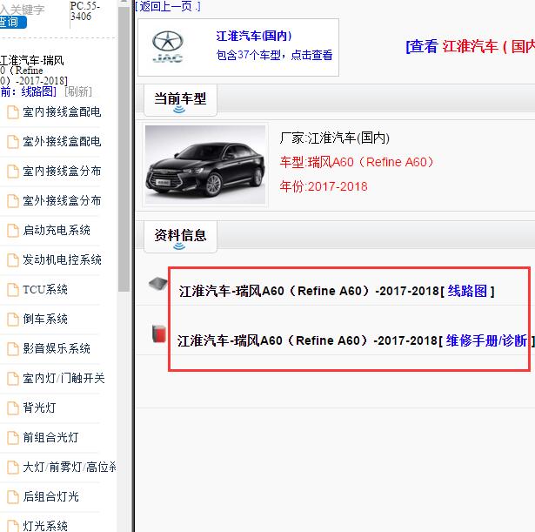Click gray chip icon beside 线路图 entry
The width and height of the screenshot is (535, 532).
point(158,284)
